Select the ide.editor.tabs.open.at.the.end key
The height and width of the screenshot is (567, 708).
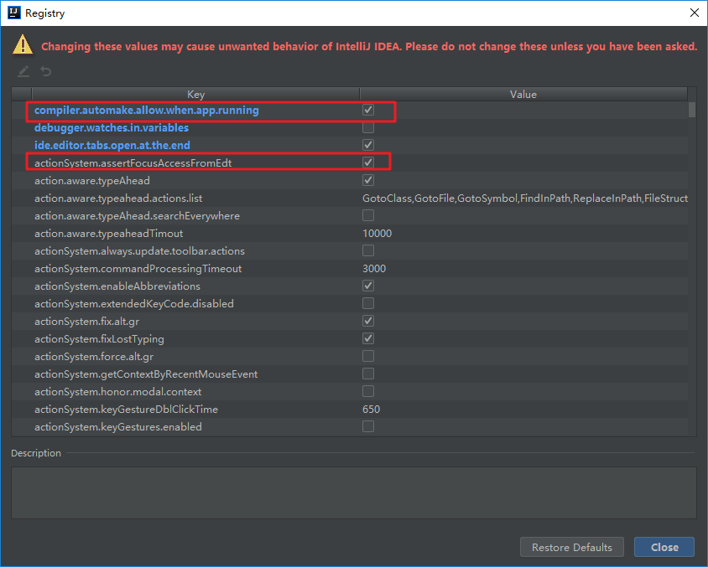click(x=112, y=146)
